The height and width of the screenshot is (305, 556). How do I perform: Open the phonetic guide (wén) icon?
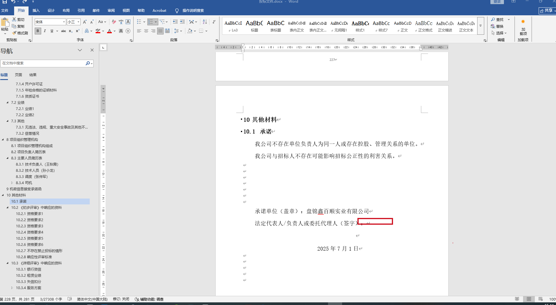121,22
